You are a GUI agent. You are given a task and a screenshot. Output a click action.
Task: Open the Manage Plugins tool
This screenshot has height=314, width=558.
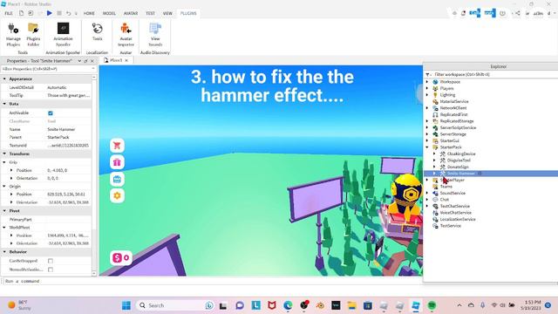pyautogui.click(x=13, y=35)
